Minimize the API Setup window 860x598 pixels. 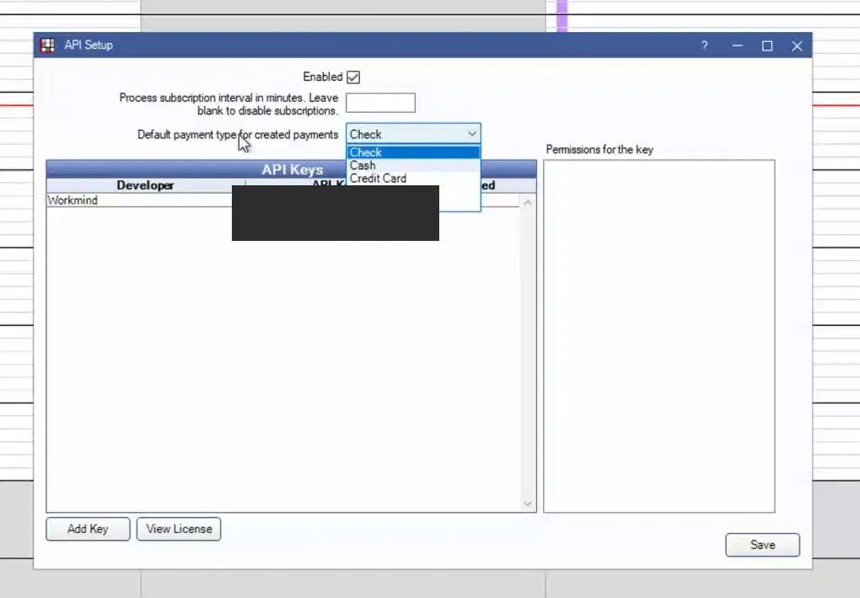tap(737, 45)
